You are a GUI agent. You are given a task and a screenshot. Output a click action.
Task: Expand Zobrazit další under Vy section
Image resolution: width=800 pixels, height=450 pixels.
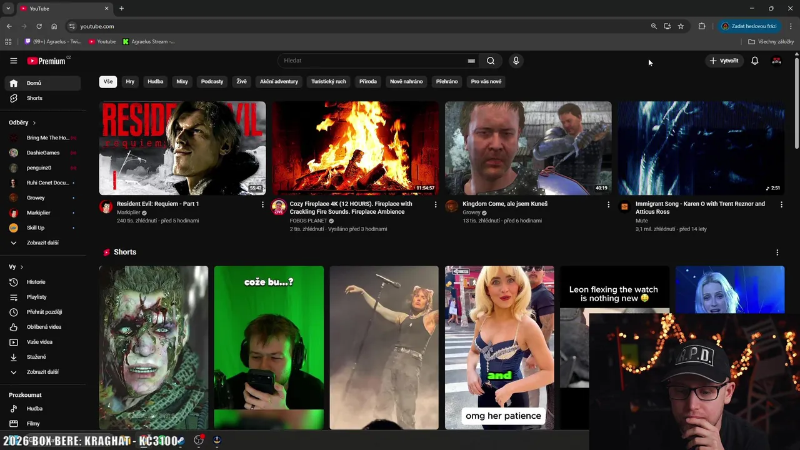click(43, 372)
